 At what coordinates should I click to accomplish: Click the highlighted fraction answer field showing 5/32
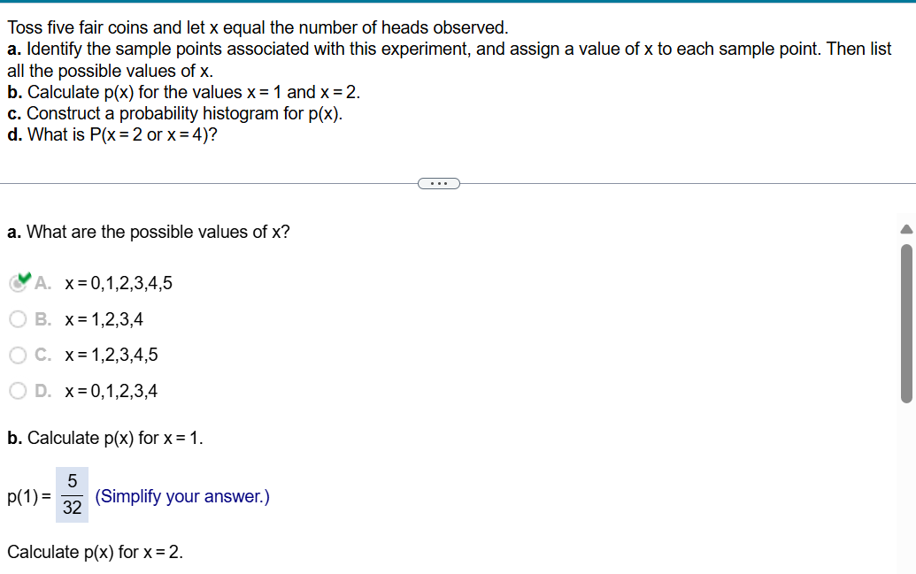[71, 495]
